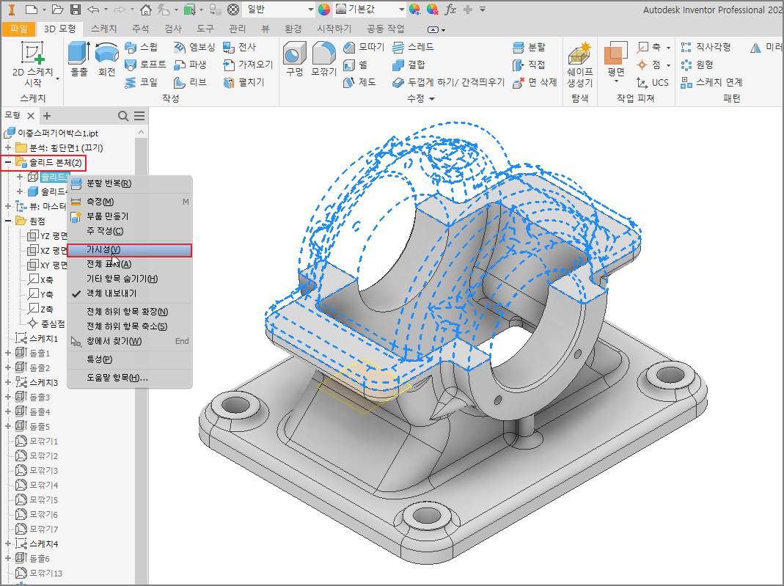Image resolution: width=784 pixels, height=586 pixels.
Task: Select the Draft (제도) tool
Action: pos(360,82)
